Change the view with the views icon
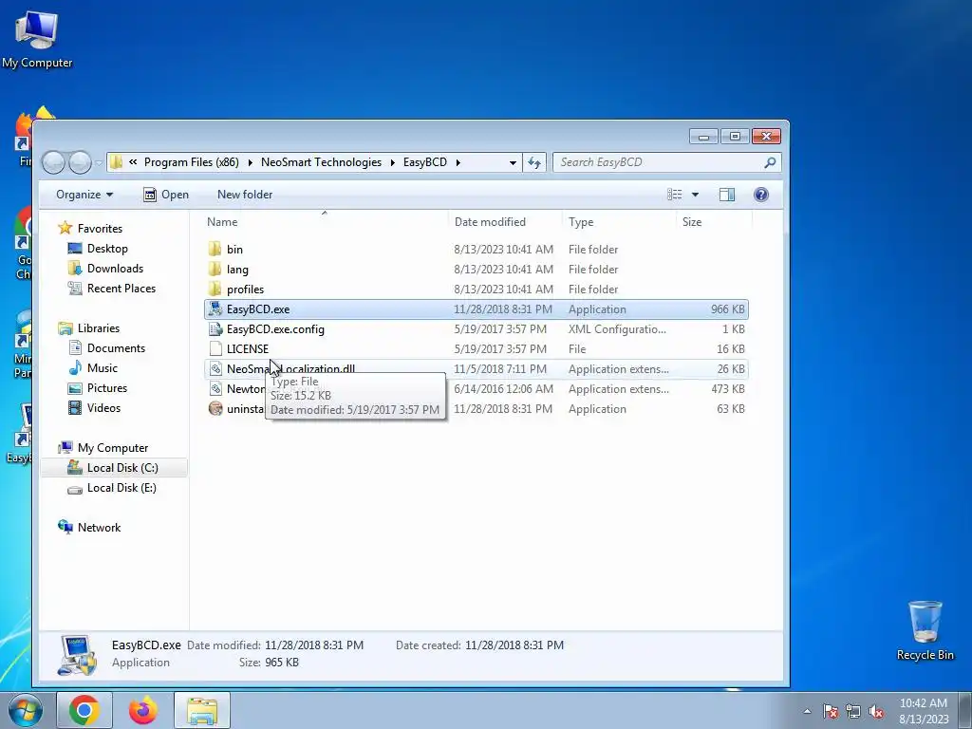 point(675,195)
